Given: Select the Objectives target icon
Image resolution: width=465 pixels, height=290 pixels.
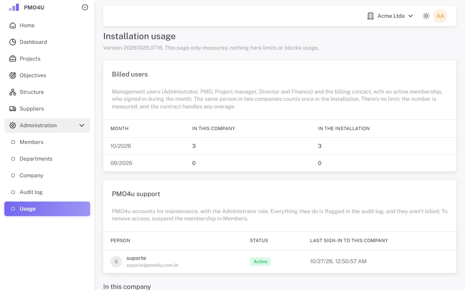Looking at the screenshot, I should pos(13,75).
